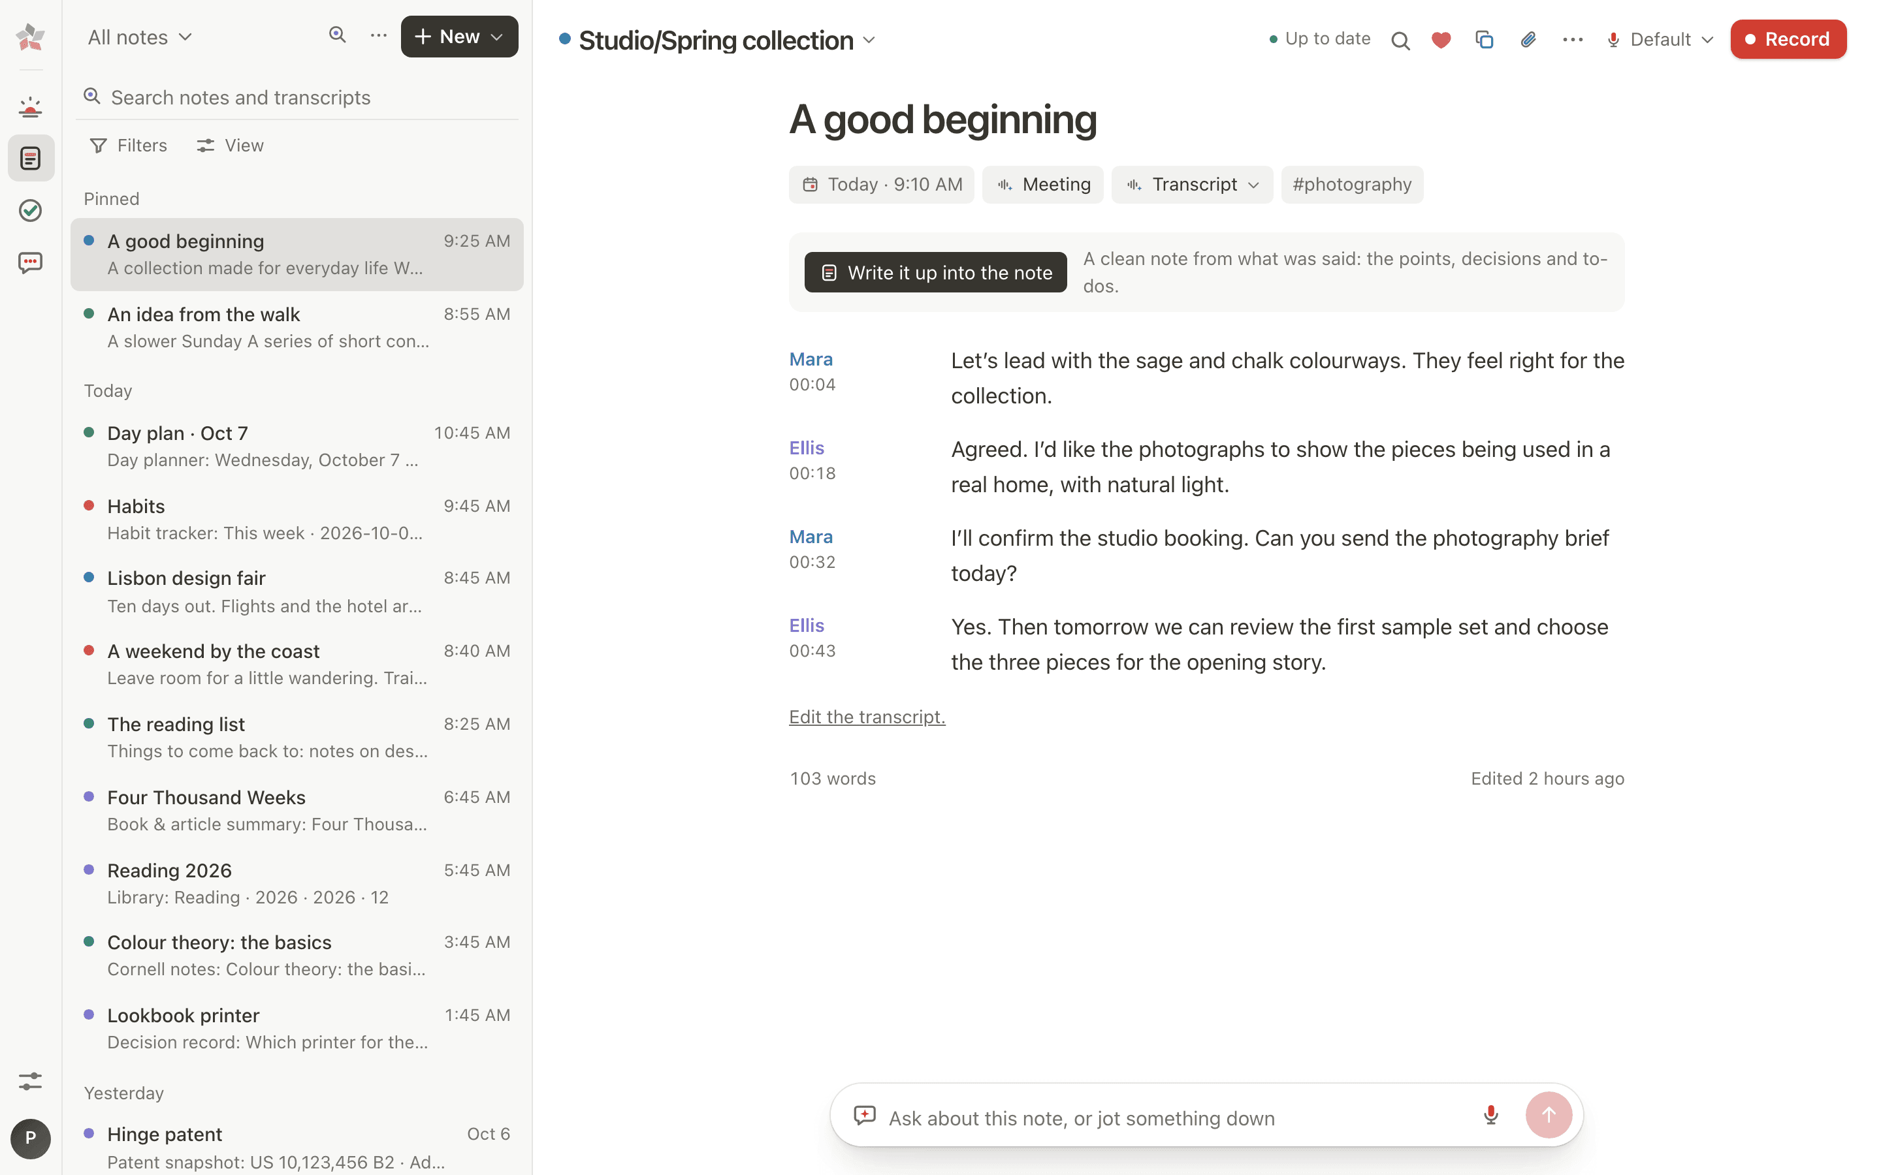The height and width of the screenshot is (1175, 1881).
Task: Open the chat bubble icon in sidebar
Action: 30,262
